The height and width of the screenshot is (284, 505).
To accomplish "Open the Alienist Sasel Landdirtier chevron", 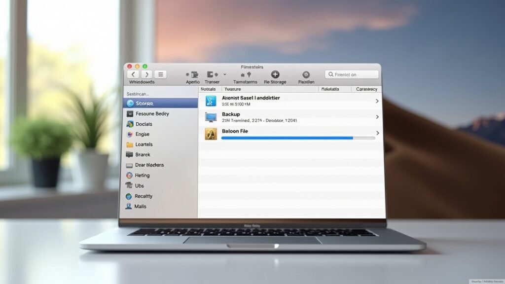I will coord(377,101).
